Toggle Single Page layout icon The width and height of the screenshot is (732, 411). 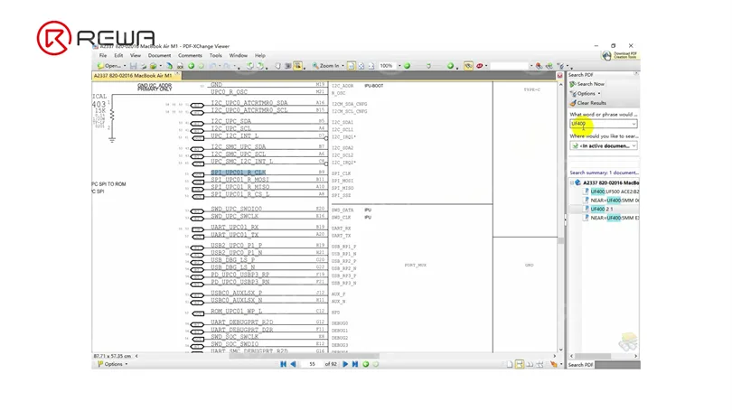pos(510,364)
